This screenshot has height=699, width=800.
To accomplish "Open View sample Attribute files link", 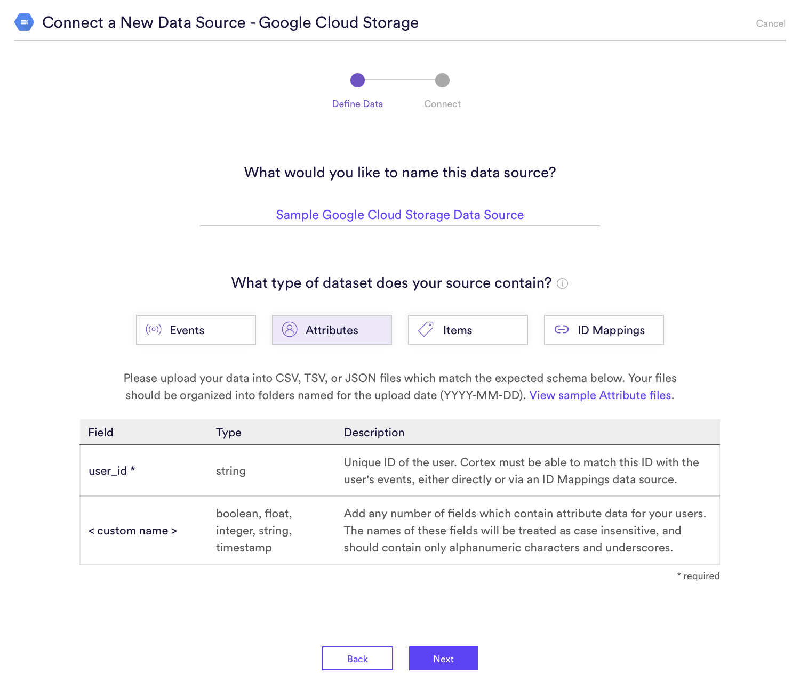I will tap(600, 395).
